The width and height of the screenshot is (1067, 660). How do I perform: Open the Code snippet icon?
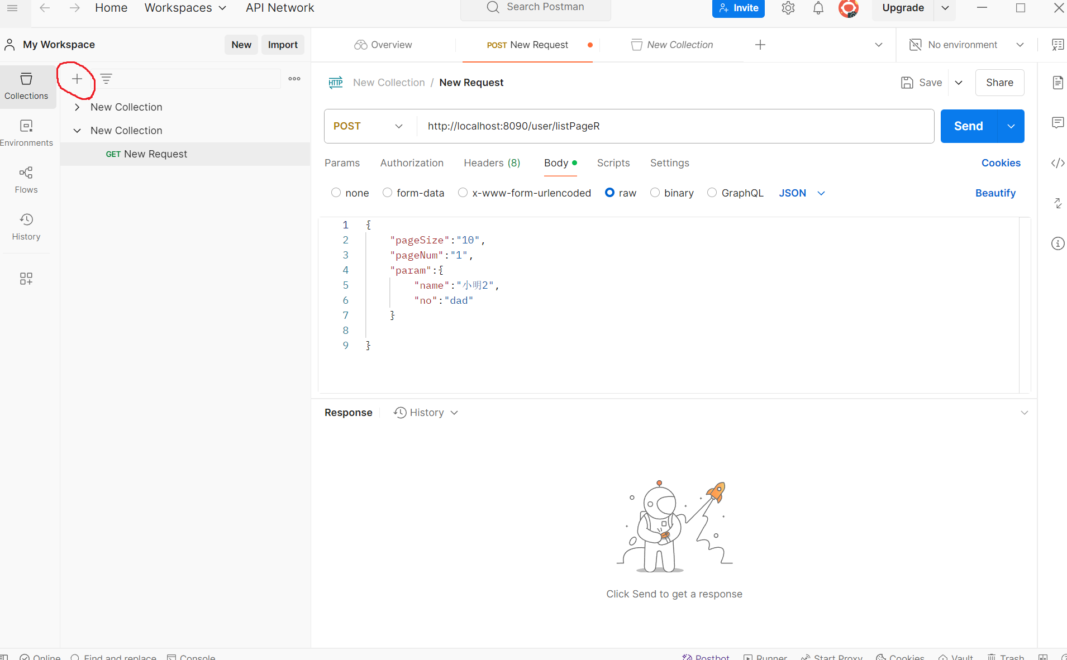[x=1058, y=163]
